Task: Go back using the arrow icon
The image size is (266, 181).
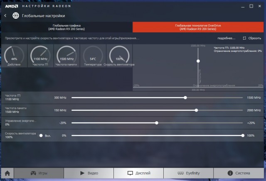Action: tap(5, 16)
